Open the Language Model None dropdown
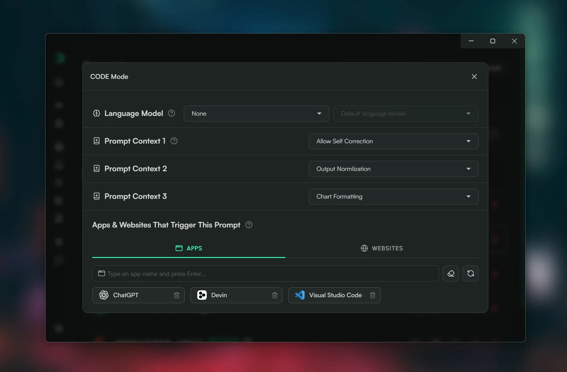 tap(256, 113)
